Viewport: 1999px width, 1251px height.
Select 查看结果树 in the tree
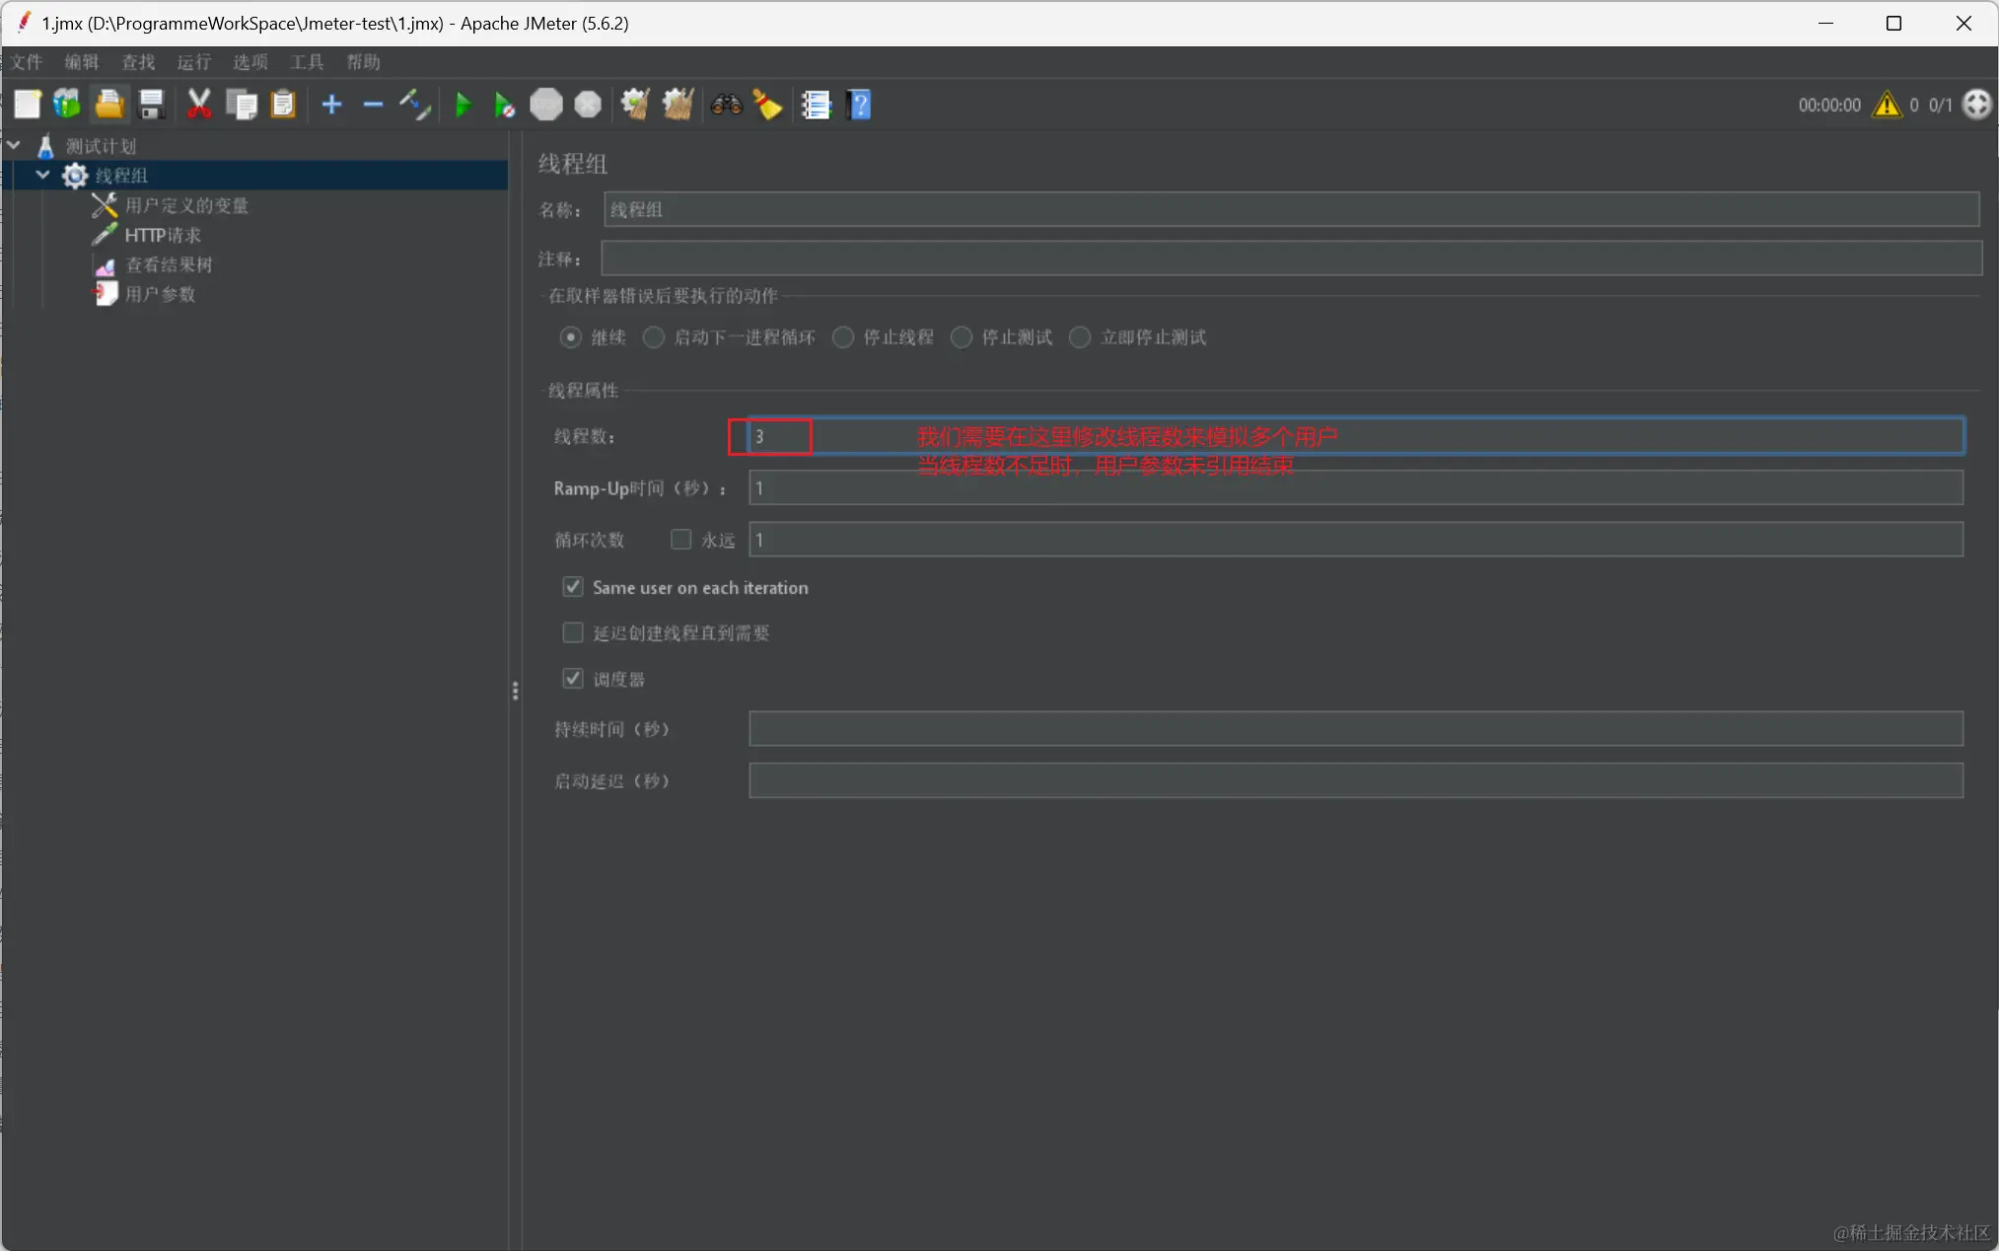[x=169, y=264]
